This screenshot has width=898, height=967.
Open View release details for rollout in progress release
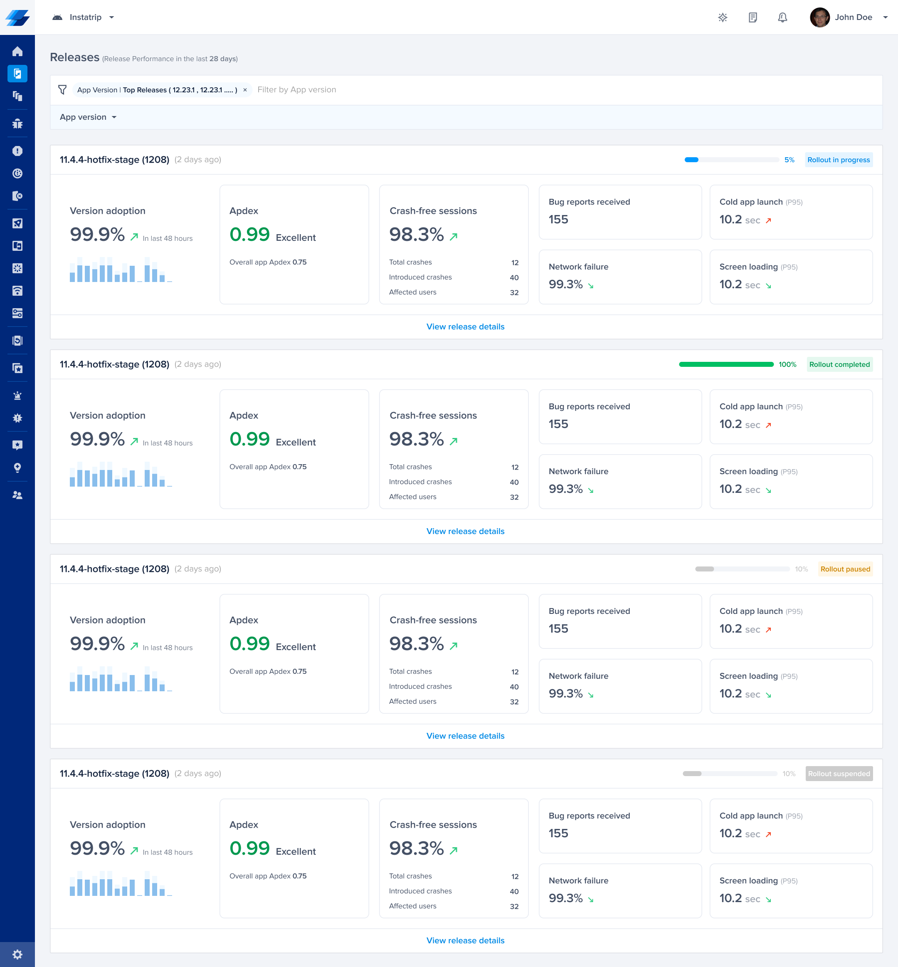pyautogui.click(x=465, y=327)
